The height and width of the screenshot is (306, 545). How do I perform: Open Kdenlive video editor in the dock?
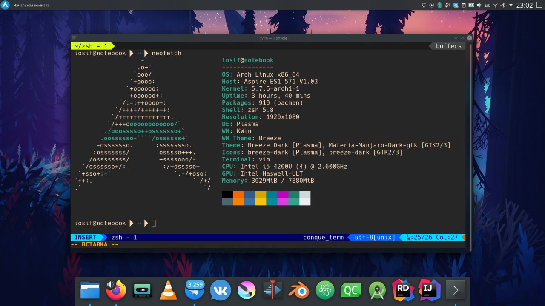click(x=272, y=291)
